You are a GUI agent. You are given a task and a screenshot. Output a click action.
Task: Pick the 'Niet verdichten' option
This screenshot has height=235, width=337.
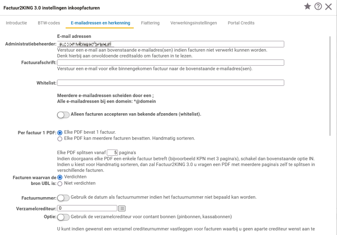click(60, 183)
